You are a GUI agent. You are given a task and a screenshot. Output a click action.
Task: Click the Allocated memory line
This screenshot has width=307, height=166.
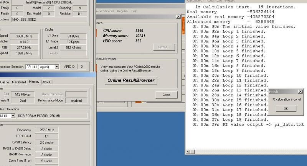(x=231, y=22)
